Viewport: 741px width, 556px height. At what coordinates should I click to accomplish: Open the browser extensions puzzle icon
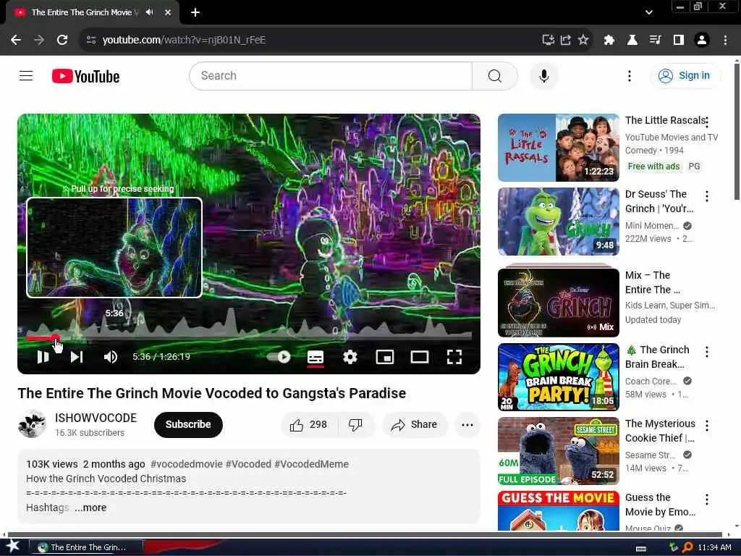609,40
